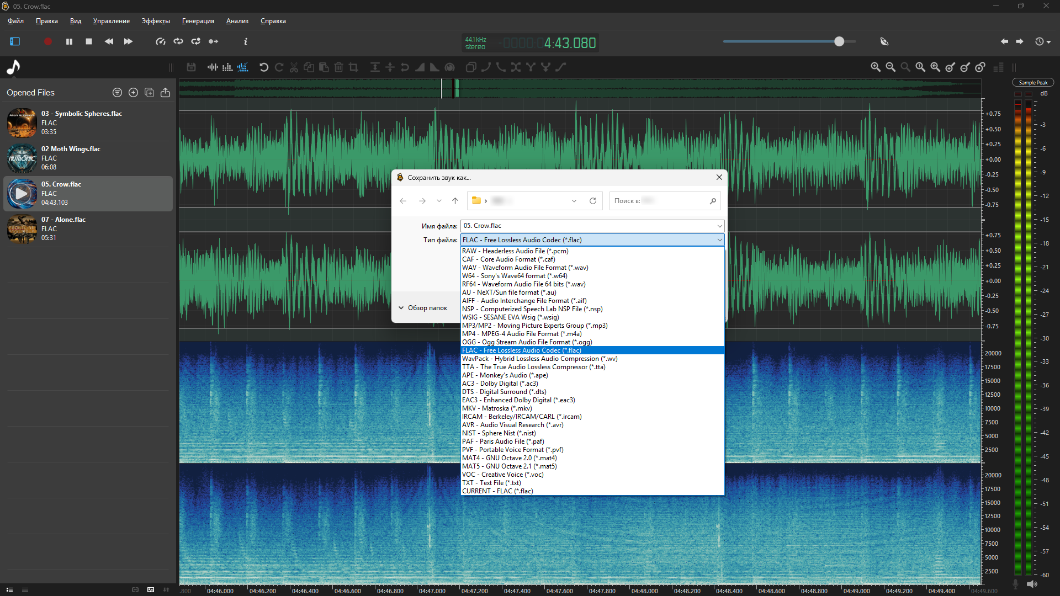Click the export icon in the Opened Files header
This screenshot has height=596, width=1060.
click(165, 93)
